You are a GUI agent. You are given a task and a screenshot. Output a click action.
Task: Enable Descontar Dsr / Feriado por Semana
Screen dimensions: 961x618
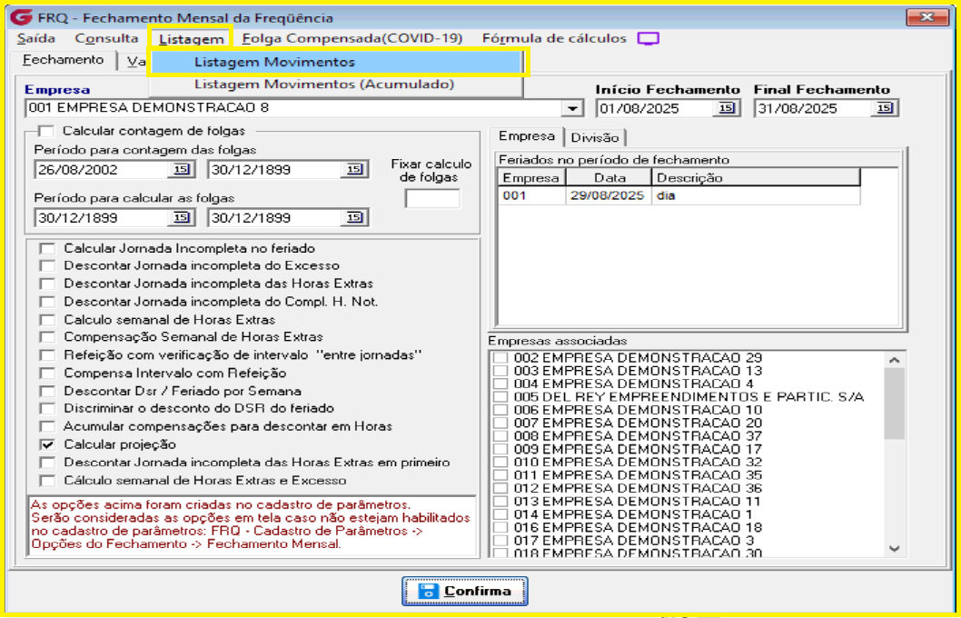pos(47,391)
